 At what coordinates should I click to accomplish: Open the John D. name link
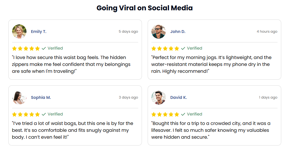pyautogui.click(x=178, y=32)
